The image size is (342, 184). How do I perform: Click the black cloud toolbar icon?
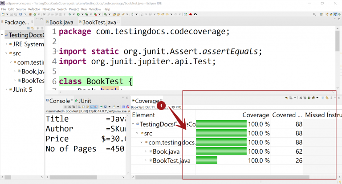[195, 14]
